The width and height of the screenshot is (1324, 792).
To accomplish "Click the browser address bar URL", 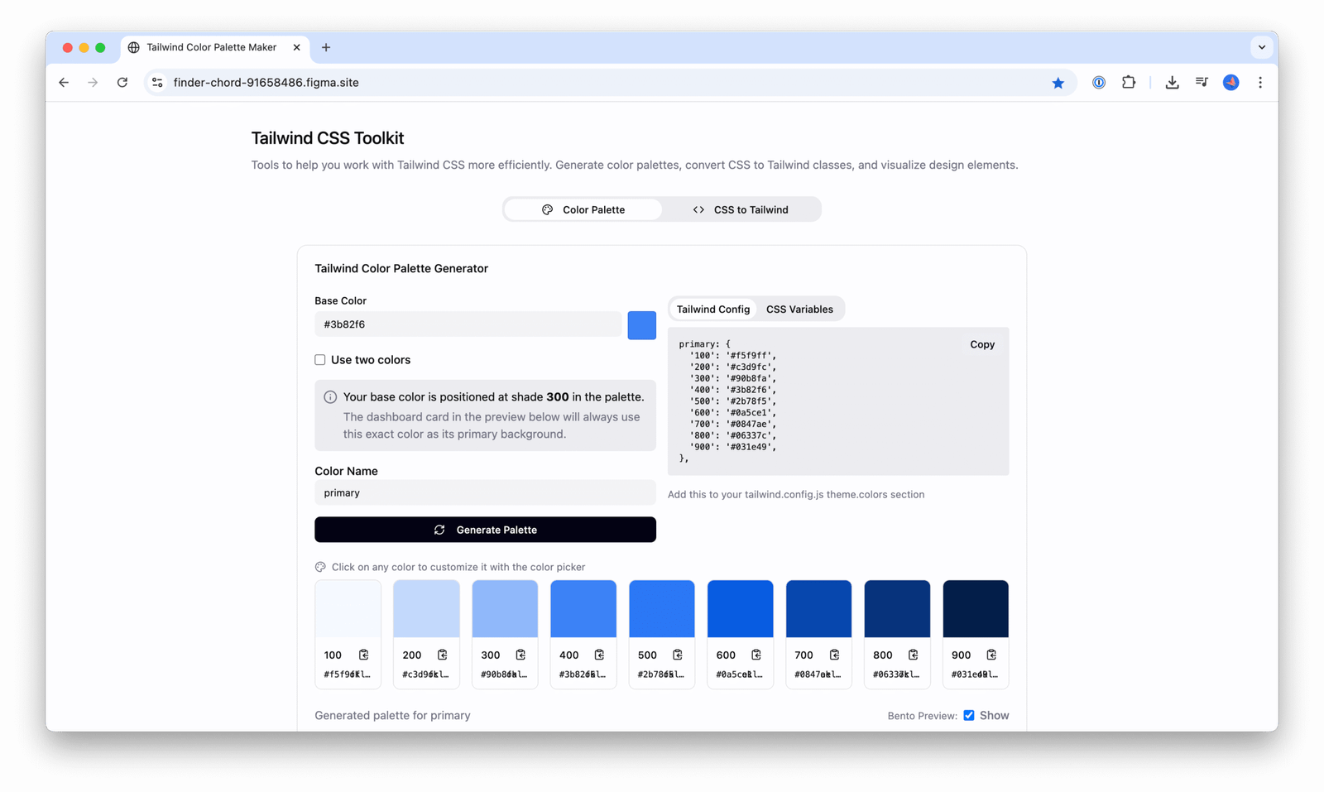I will 266,83.
